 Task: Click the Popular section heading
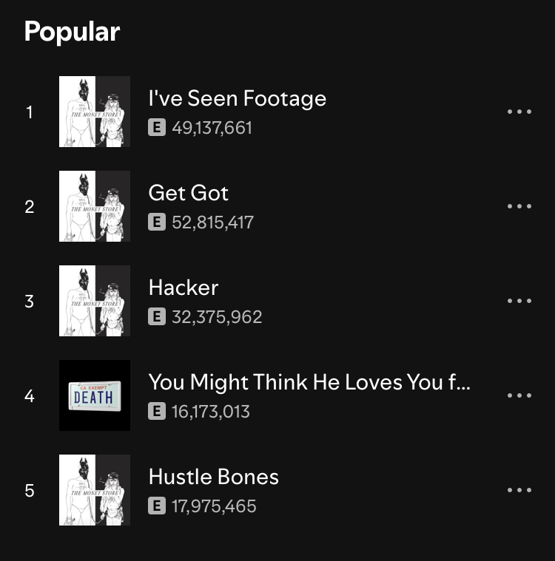tap(72, 32)
